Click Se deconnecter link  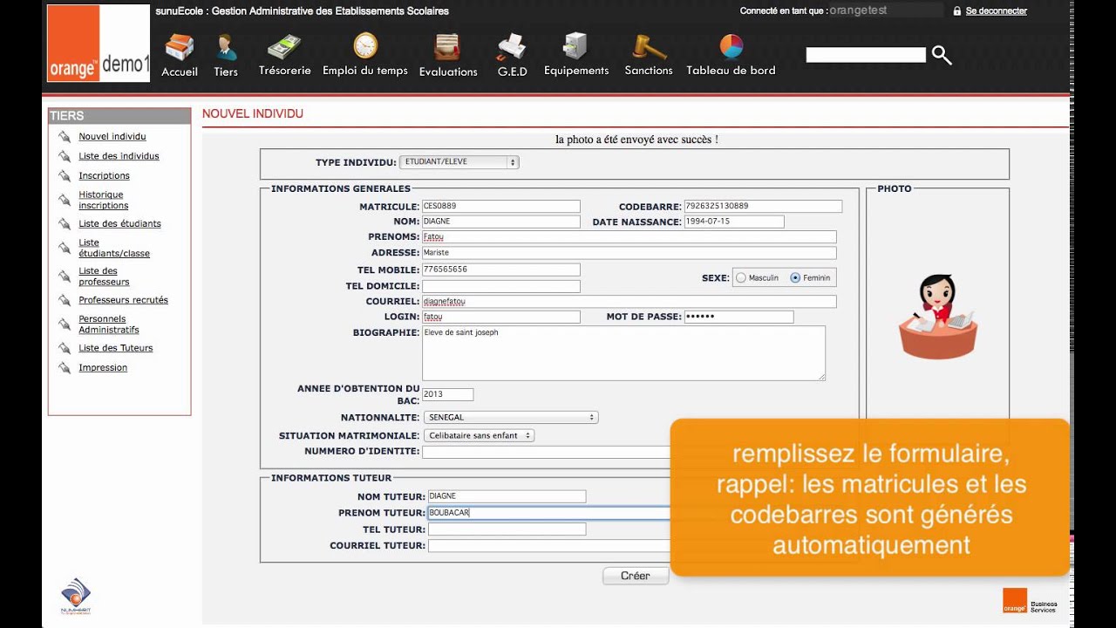tap(996, 11)
